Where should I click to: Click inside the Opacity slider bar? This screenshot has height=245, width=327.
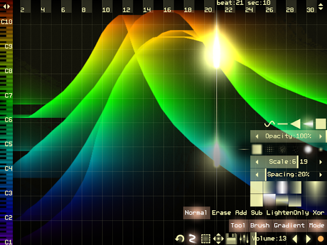pos(288,136)
